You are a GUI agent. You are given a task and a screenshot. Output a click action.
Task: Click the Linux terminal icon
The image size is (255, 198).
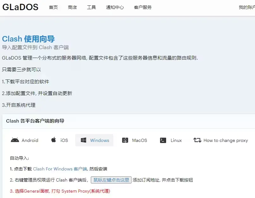(x=163, y=140)
